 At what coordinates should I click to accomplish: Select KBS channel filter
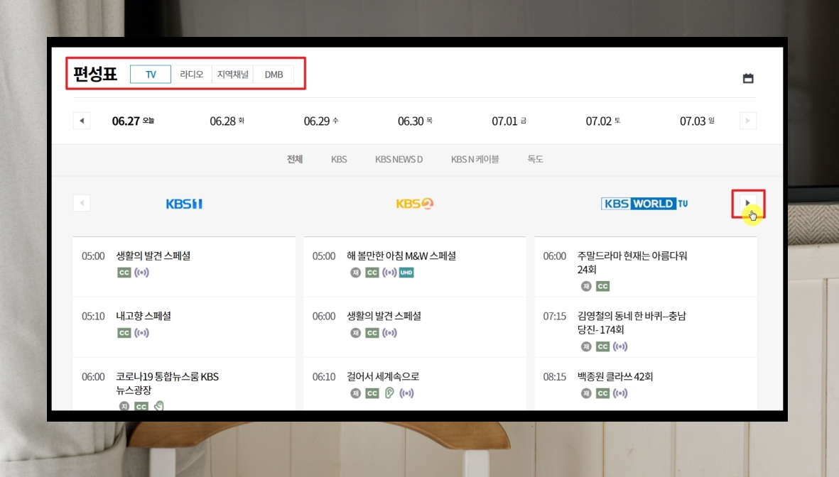339,160
